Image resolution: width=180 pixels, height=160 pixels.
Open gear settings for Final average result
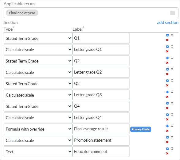pos(167,126)
